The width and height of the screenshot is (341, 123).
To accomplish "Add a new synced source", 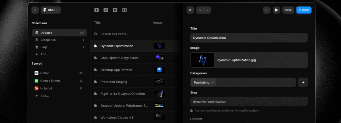I will pyautogui.click(x=42, y=96).
